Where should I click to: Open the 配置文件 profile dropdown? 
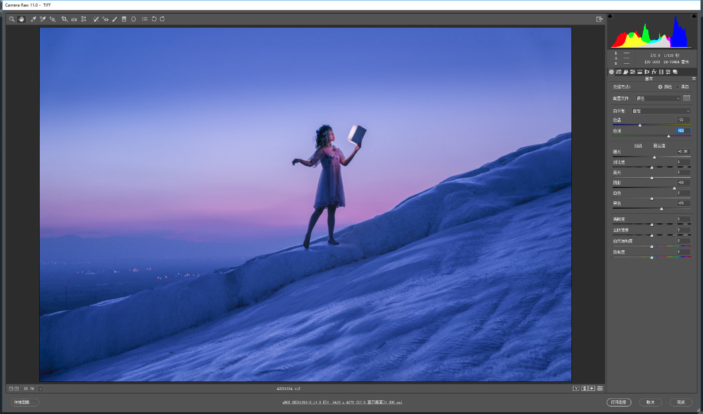tap(658, 98)
